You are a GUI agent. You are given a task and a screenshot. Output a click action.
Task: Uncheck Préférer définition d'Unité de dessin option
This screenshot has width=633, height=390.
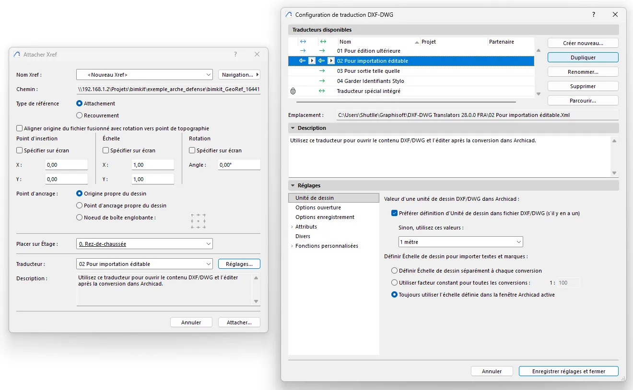pyautogui.click(x=395, y=213)
